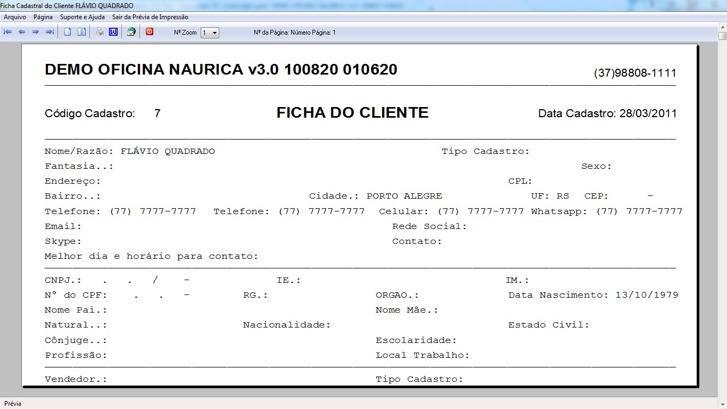Click the Nº Zoom label
Screen dimensions: 727x409
click(x=185, y=32)
